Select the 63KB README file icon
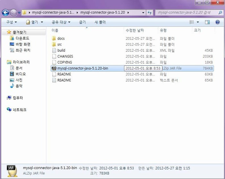225x179 pixels. (54, 74)
